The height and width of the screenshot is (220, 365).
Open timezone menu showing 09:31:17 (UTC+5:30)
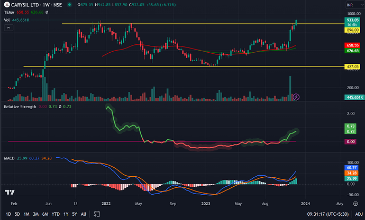328,214
